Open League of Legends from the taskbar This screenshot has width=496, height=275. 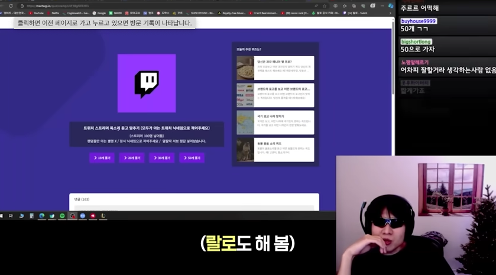[103, 216]
